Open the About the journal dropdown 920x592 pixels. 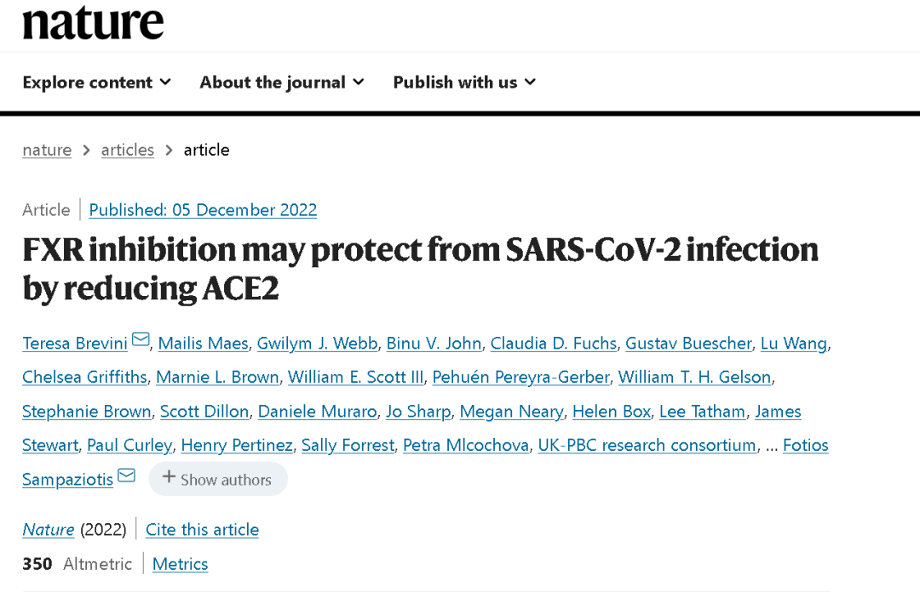click(x=282, y=82)
